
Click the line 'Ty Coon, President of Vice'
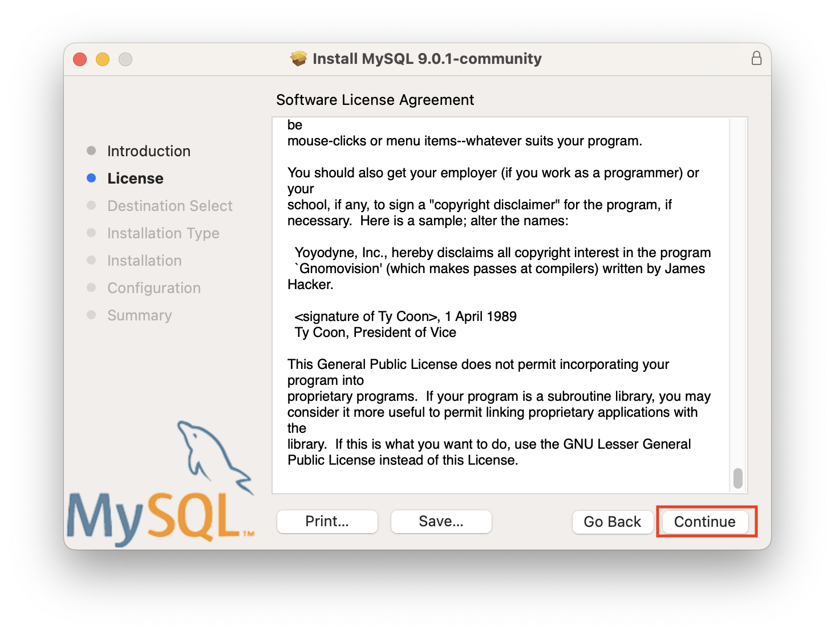coord(375,332)
